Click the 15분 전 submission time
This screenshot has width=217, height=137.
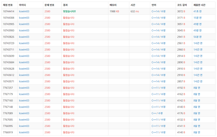(197, 18)
